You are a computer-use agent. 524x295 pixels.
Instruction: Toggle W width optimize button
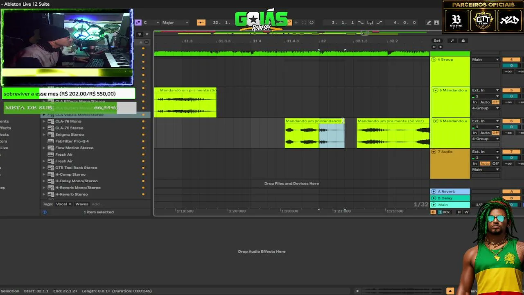click(466, 212)
